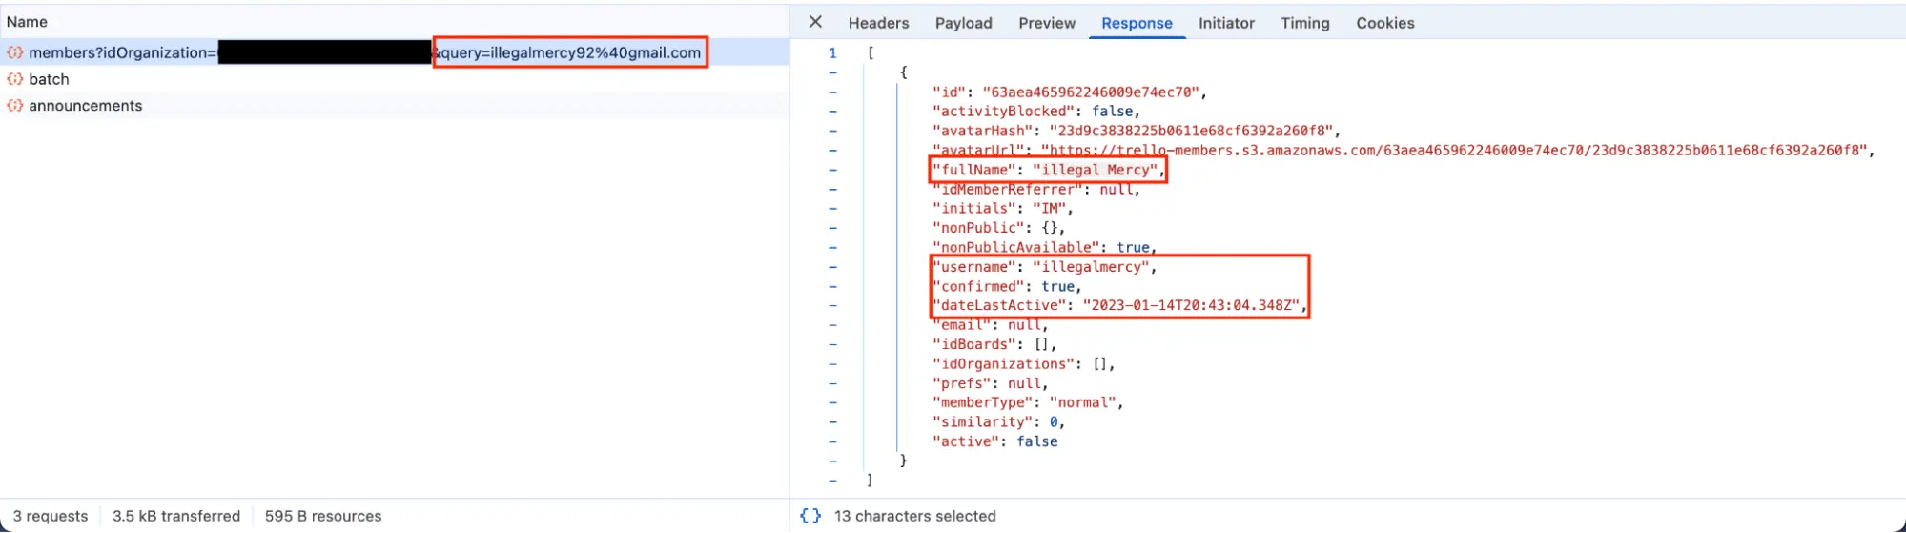Click the JSON icon beside announcements request
Screen dimensions: 1906x533
14,106
